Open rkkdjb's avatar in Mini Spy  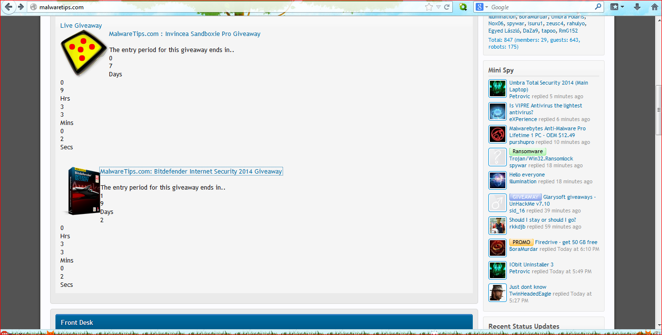(x=498, y=226)
